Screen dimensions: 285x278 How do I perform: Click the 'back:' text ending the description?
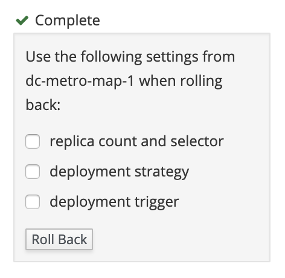pos(43,105)
